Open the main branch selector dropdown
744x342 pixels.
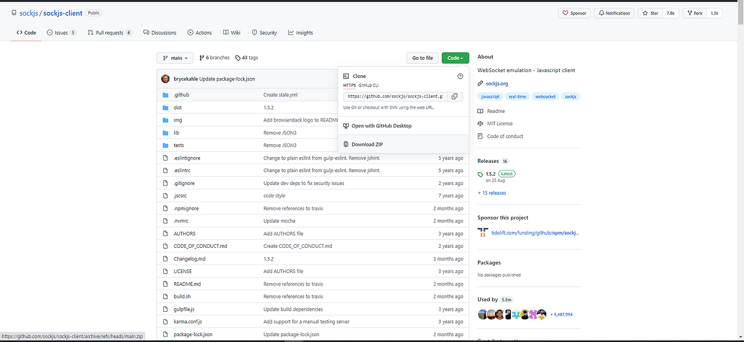(x=174, y=58)
